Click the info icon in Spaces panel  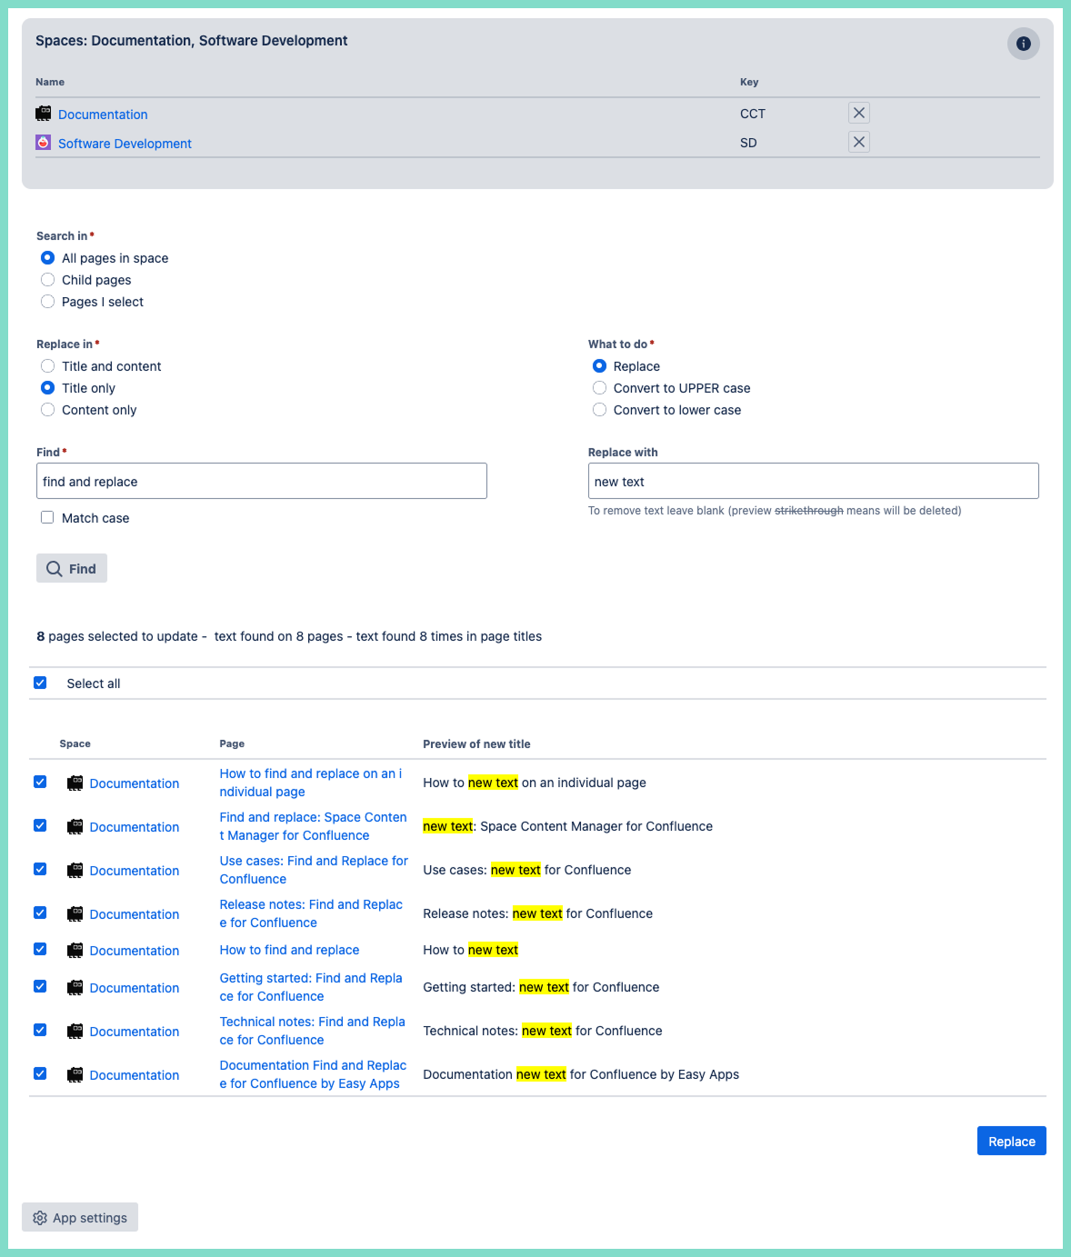[x=1023, y=44]
